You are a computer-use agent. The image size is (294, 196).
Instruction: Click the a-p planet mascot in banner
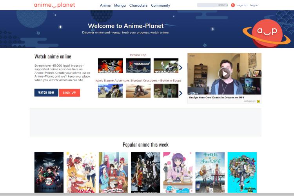pos(267,33)
